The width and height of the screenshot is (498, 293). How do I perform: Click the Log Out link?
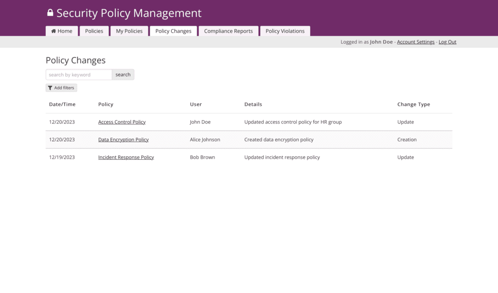click(x=447, y=42)
